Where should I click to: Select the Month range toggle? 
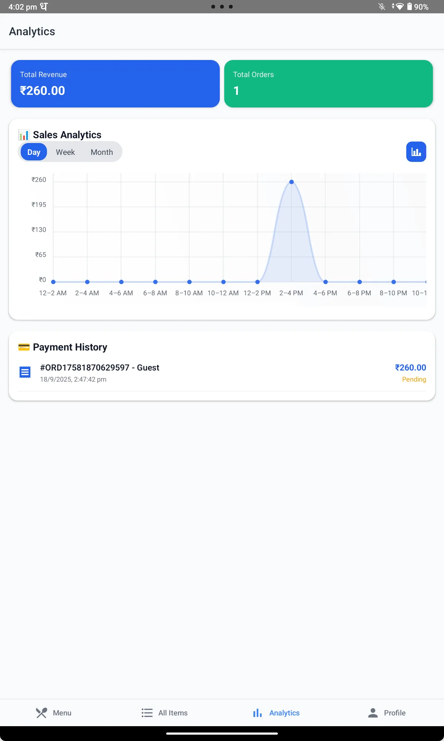pos(102,152)
